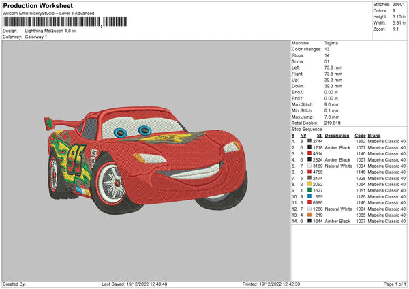Click the green thread swatch in row 9
The height and width of the screenshot is (289, 409).
(310, 190)
